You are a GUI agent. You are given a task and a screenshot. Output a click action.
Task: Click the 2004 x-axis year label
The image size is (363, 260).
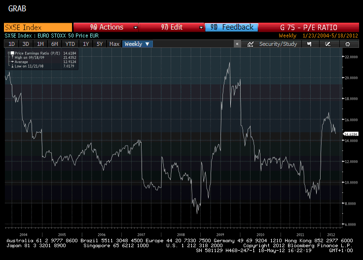[x=23, y=234]
